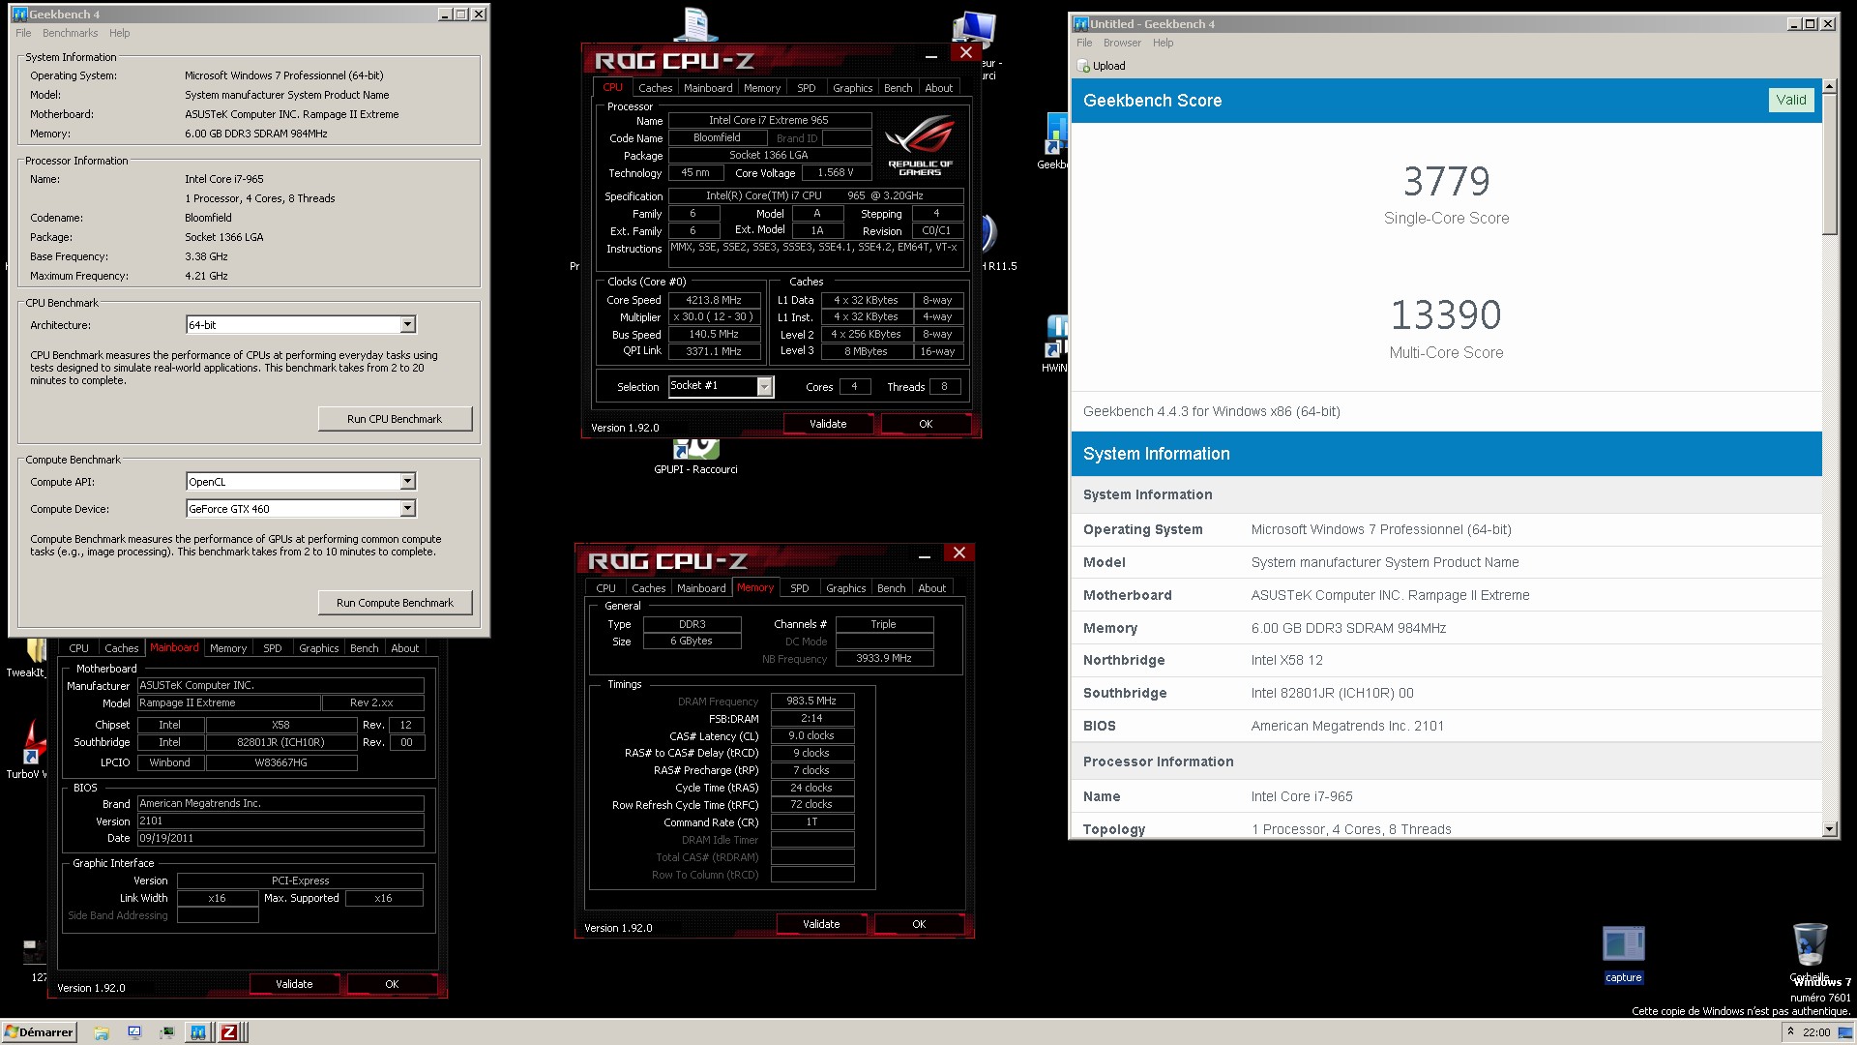
Task: Click the 13390 Multi-Core Score value
Action: [x=1446, y=315]
